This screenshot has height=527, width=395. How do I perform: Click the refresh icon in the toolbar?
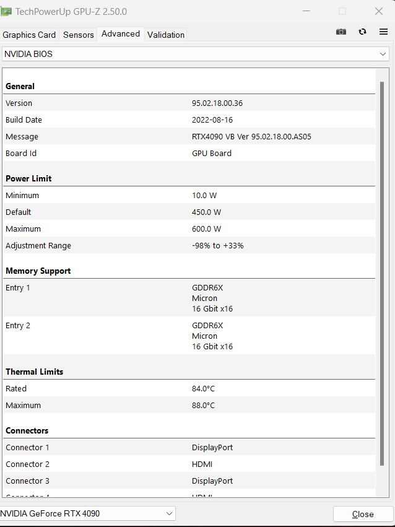(362, 32)
